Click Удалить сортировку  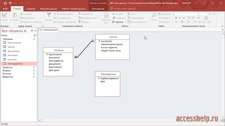[x=65, y=22]
